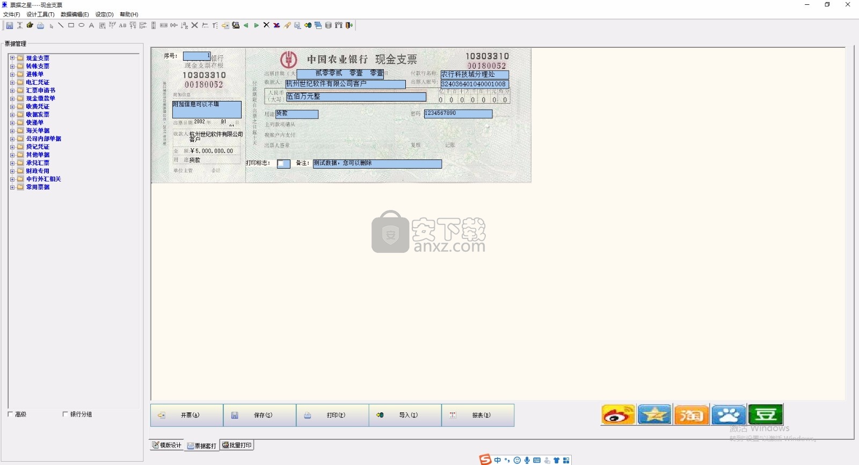Select the rectangle drawing tool
The width and height of the screenshot is (859, 465).
coord(71,25)
